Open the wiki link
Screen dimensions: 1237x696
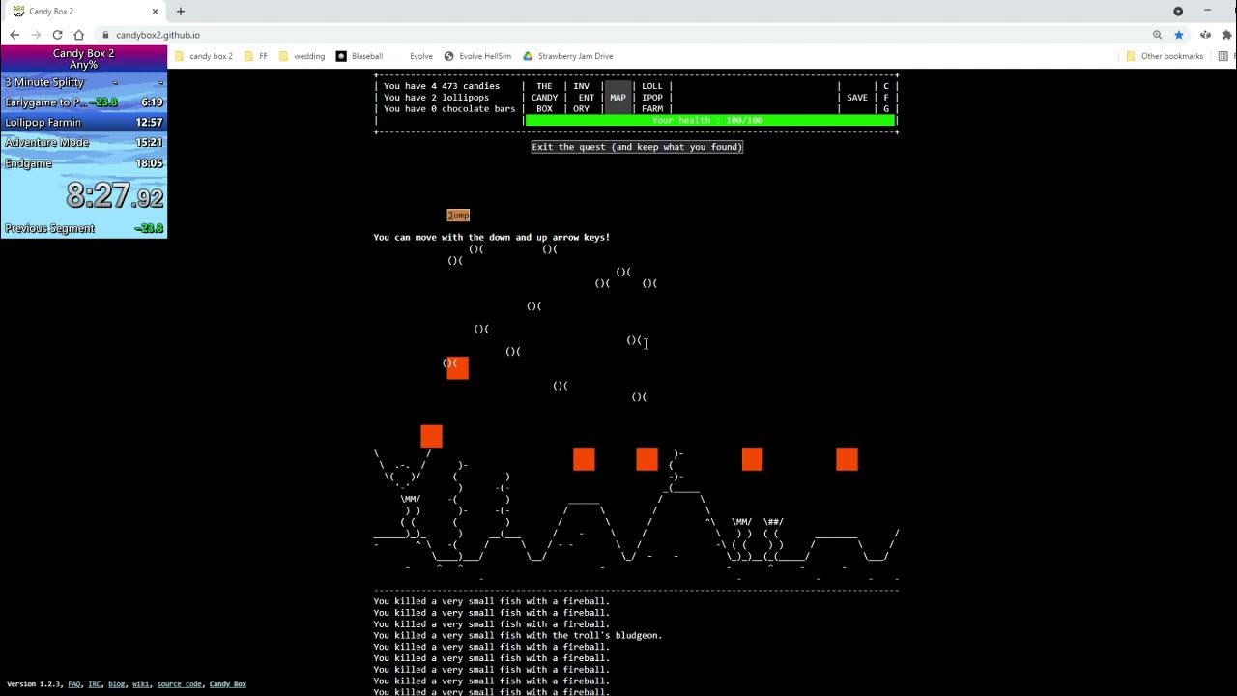[141, 684]
